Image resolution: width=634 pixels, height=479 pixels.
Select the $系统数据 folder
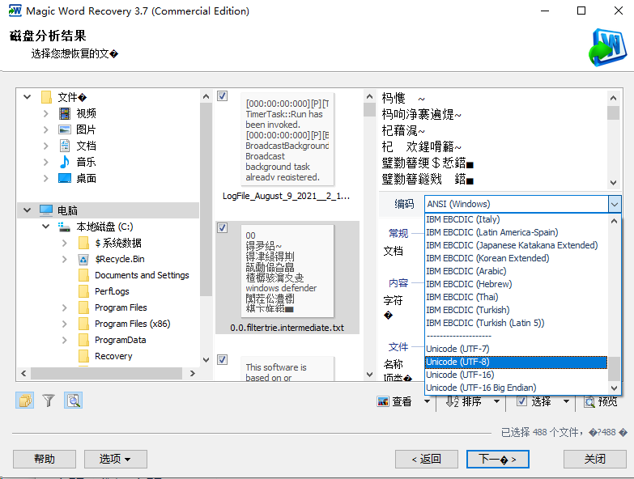118,243
